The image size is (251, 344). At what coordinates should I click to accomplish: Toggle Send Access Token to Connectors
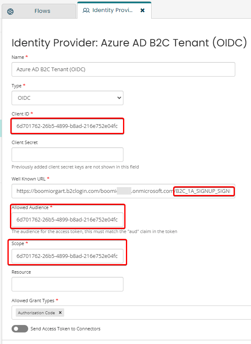click(x=20, y=328)
